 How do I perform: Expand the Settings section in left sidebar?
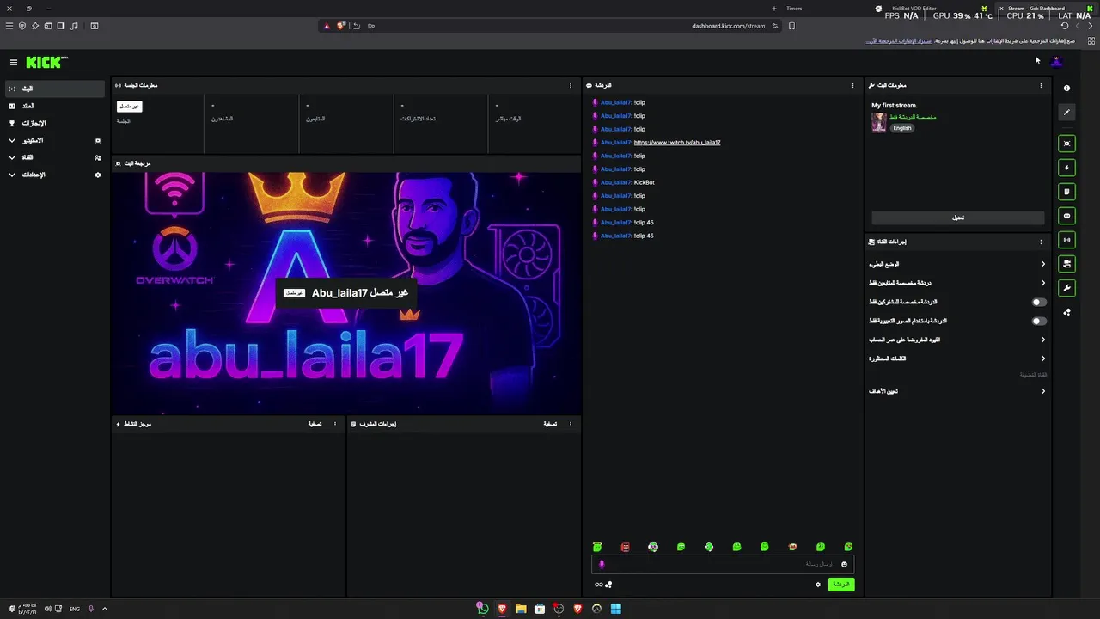click(12, 175)
